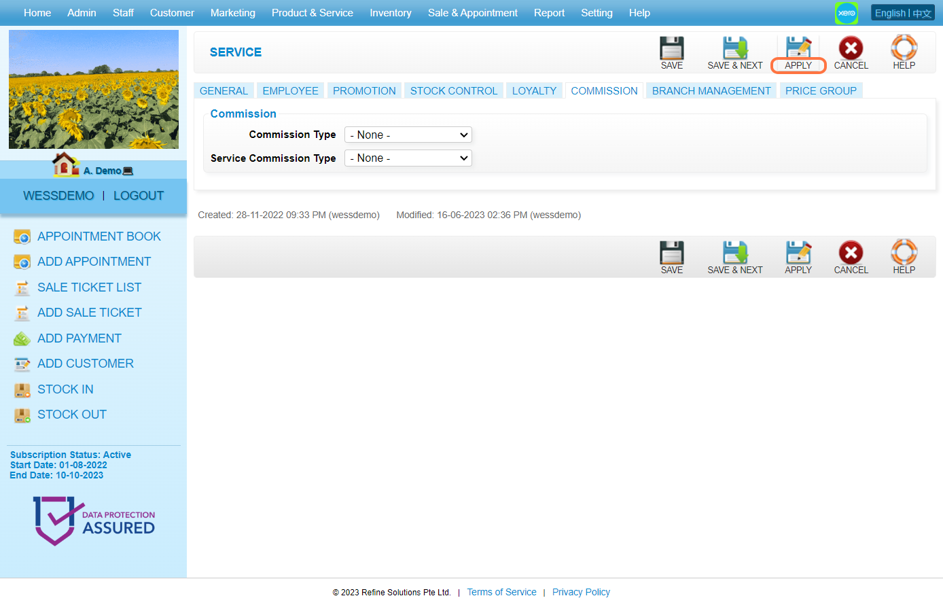This screenshot has height=613, width=943.
Task: Open the Marketing menu
Action: point(233,13)
